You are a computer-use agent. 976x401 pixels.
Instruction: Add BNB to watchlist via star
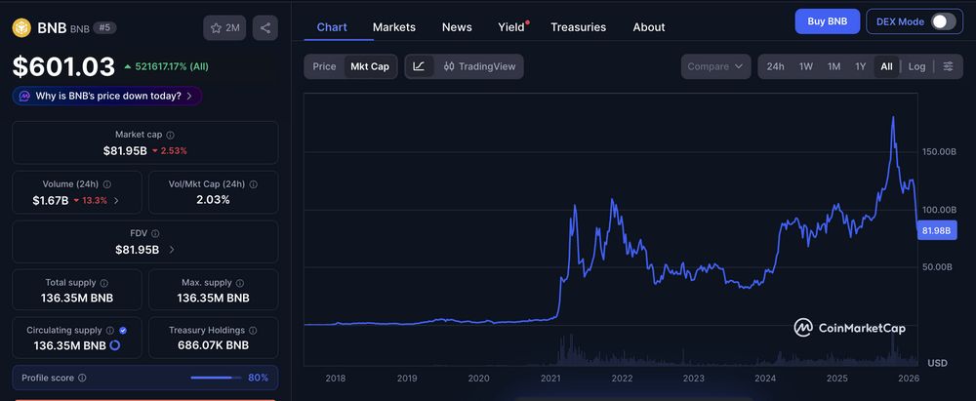coord(224,28)
